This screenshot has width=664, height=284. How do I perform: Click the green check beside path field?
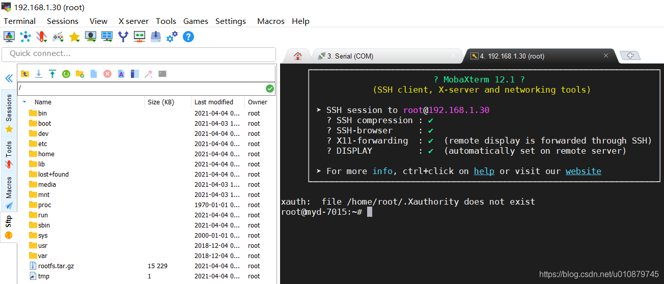tap(270, 89)
